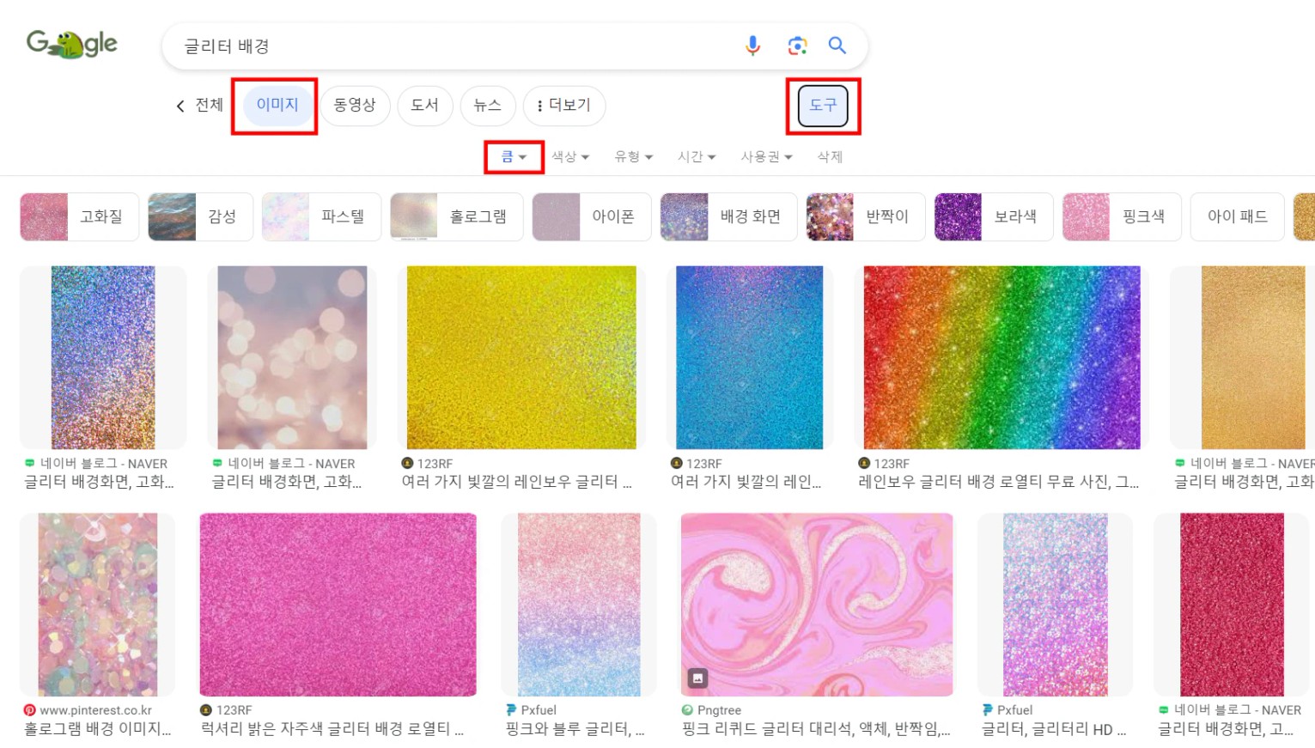Toggle the 도구 tools button
The height and width of the screenshot is (748, 1315).
click(x=823, y=105)
